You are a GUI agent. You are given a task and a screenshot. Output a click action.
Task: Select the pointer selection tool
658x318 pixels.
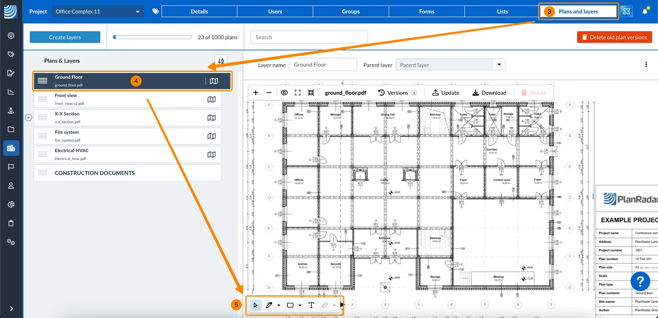tap(255, 305)
